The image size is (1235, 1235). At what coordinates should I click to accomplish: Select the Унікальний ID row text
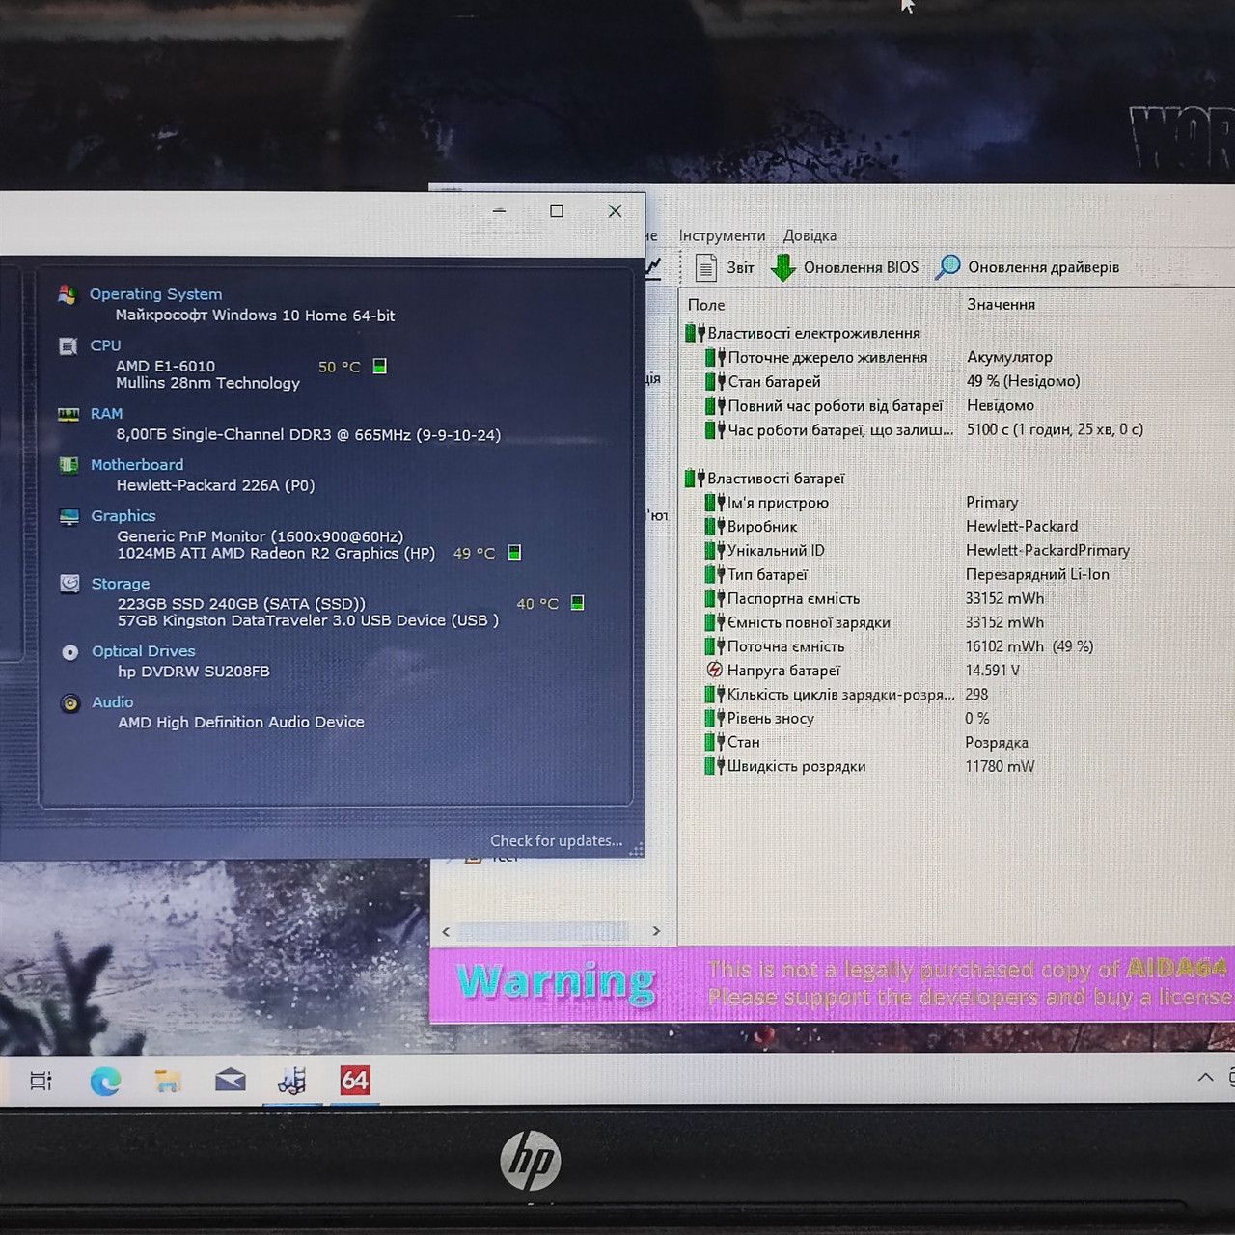(776, 550)
